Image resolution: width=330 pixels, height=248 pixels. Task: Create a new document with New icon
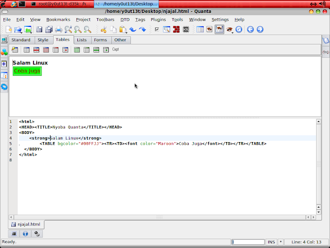tap(9, 29)
